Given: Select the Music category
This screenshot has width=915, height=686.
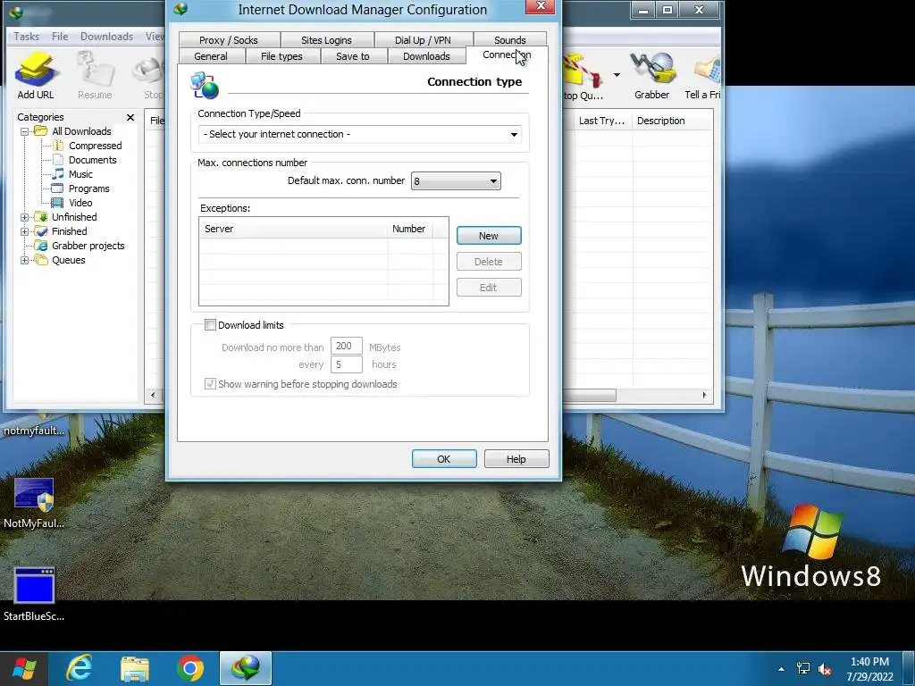Looking at the screenshot, I should [73, 174].
